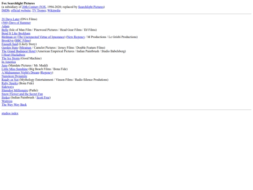This screenshot has height=190, width=253.
Task: Open the Enough Said link
Action: [10, 44]
